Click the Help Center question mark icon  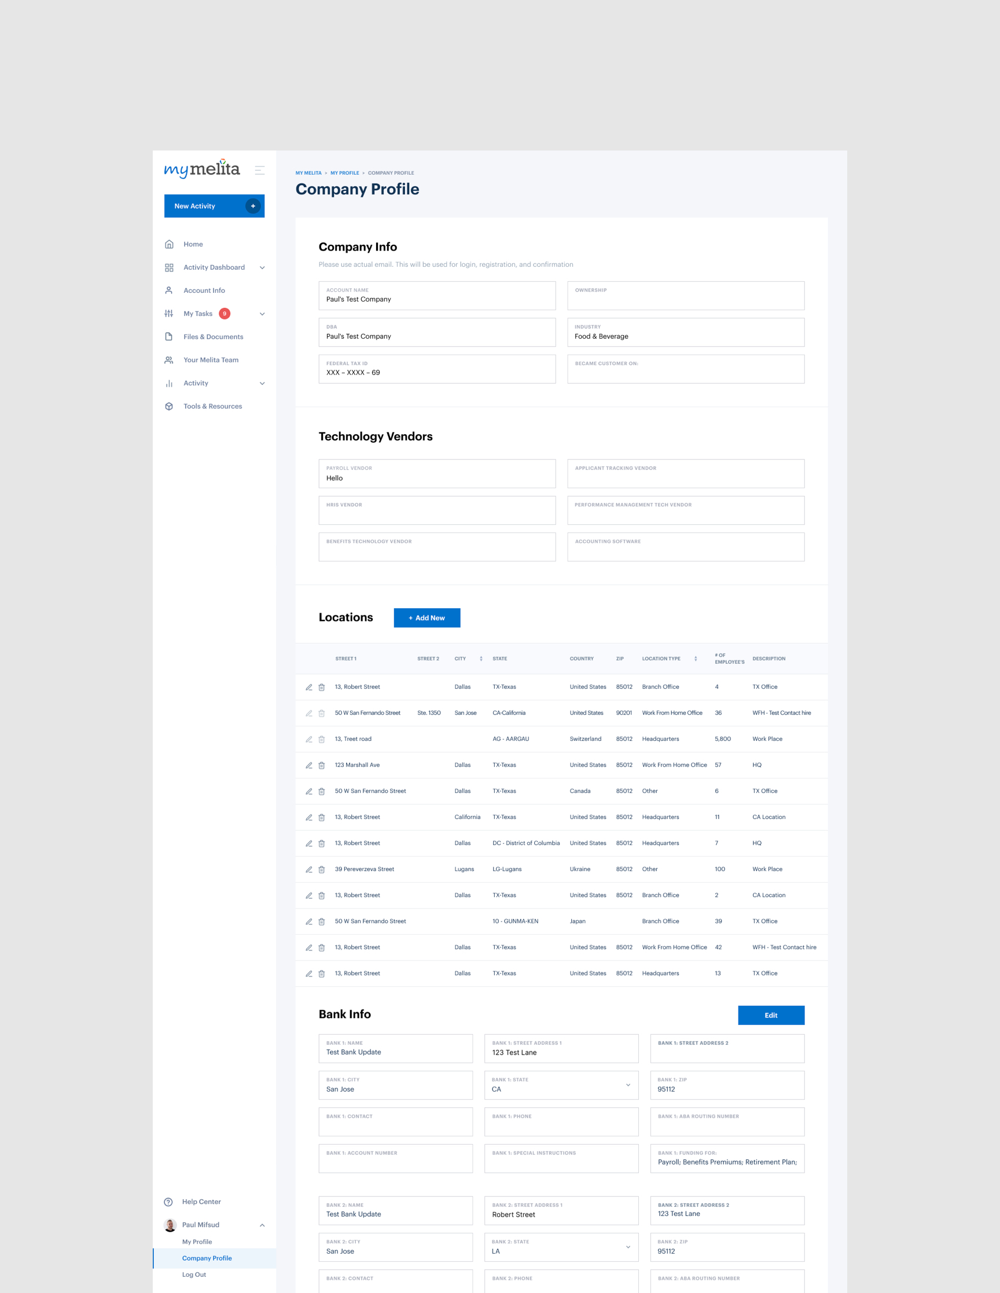168,1202
